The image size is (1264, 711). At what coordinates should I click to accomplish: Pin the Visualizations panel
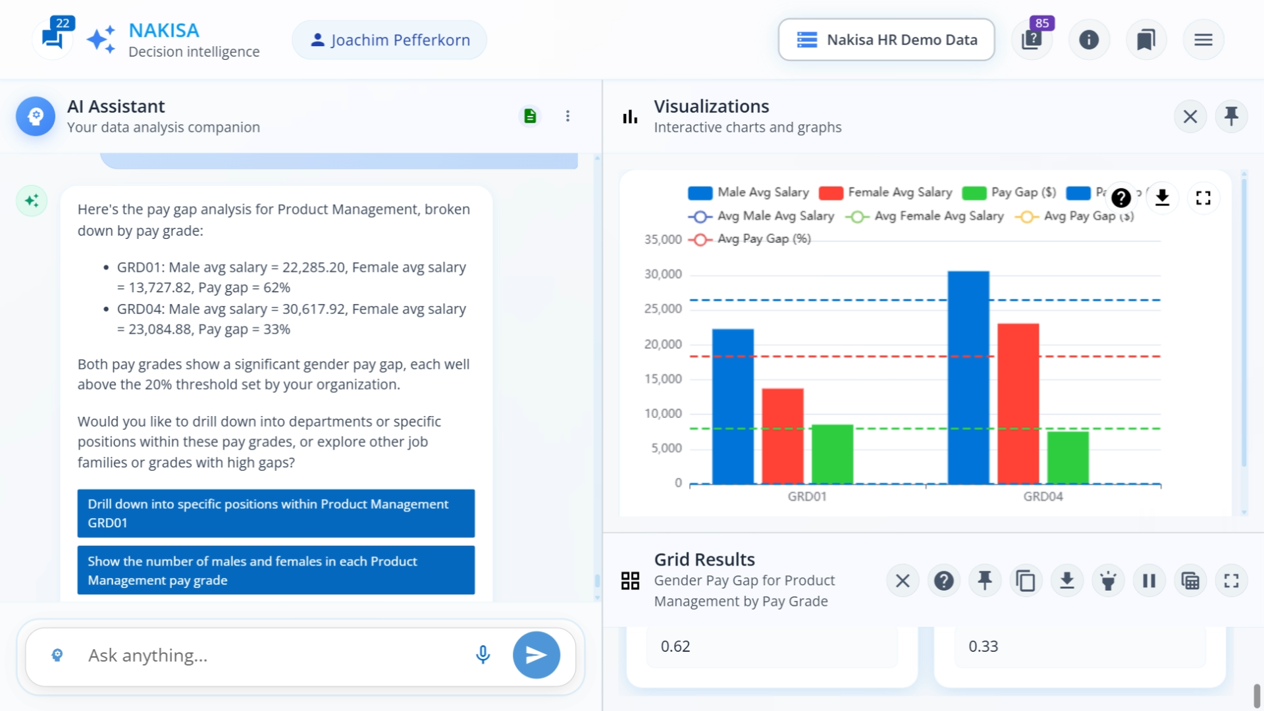point(1232,116)
